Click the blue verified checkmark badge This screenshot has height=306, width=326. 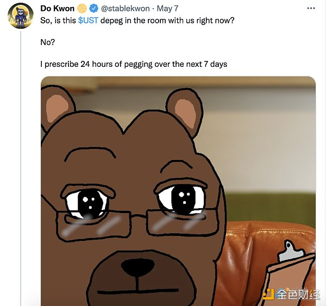tap(93, 9)
